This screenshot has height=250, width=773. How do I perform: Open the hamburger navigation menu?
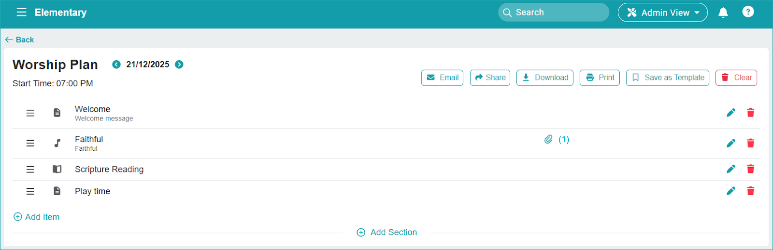(21, 13)
